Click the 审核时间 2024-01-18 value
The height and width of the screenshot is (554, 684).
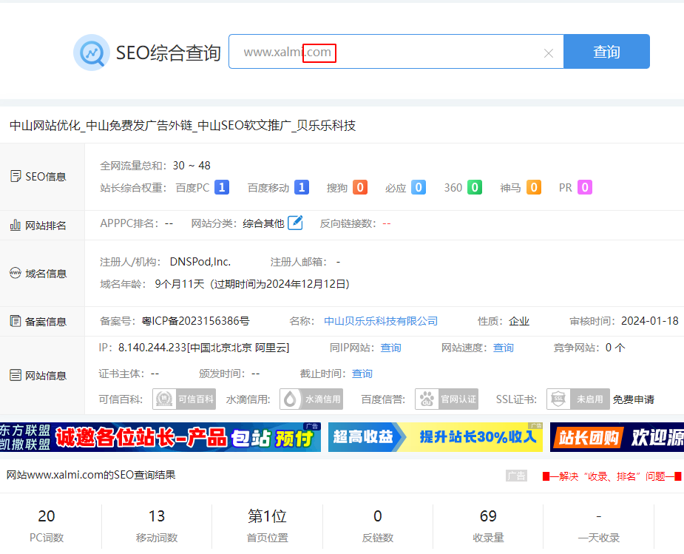[649, 321]
